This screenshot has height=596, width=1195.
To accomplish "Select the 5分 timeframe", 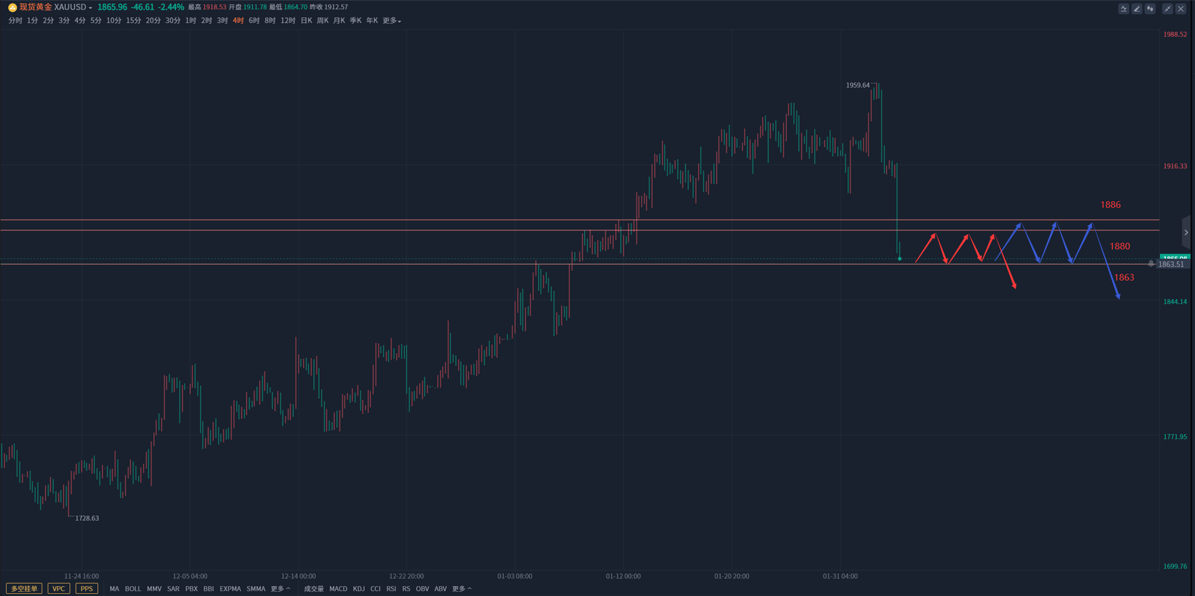I will click(95, 21).
